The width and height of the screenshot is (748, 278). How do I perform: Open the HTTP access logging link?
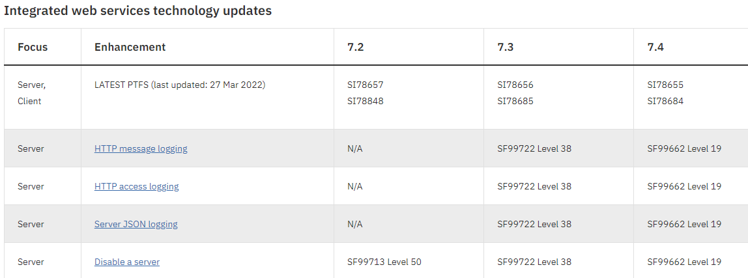click(136, 186)
